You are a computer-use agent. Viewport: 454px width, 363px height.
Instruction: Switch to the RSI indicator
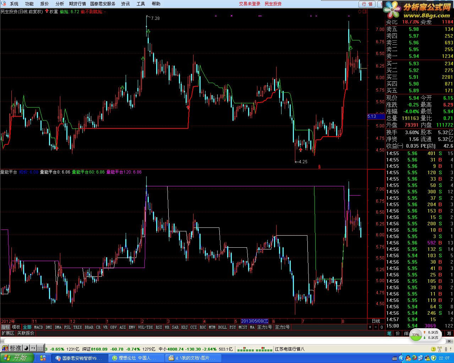[159, 327]
